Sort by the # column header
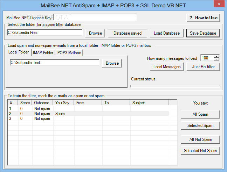Screen dimensions: 227x172 click(x=13, y=103)
